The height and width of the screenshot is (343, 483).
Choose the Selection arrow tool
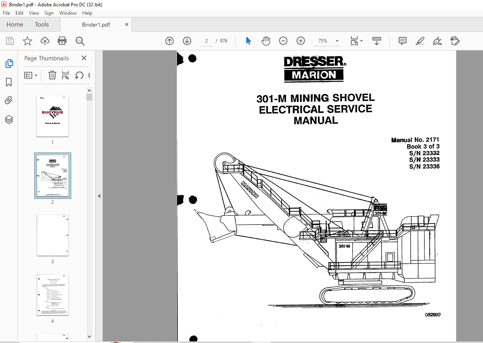tap(249, 41)
